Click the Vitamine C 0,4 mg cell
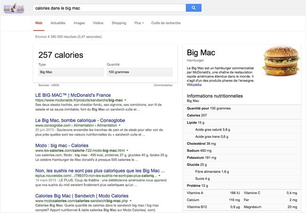This screenshot has width=306, height=213. 271,193
